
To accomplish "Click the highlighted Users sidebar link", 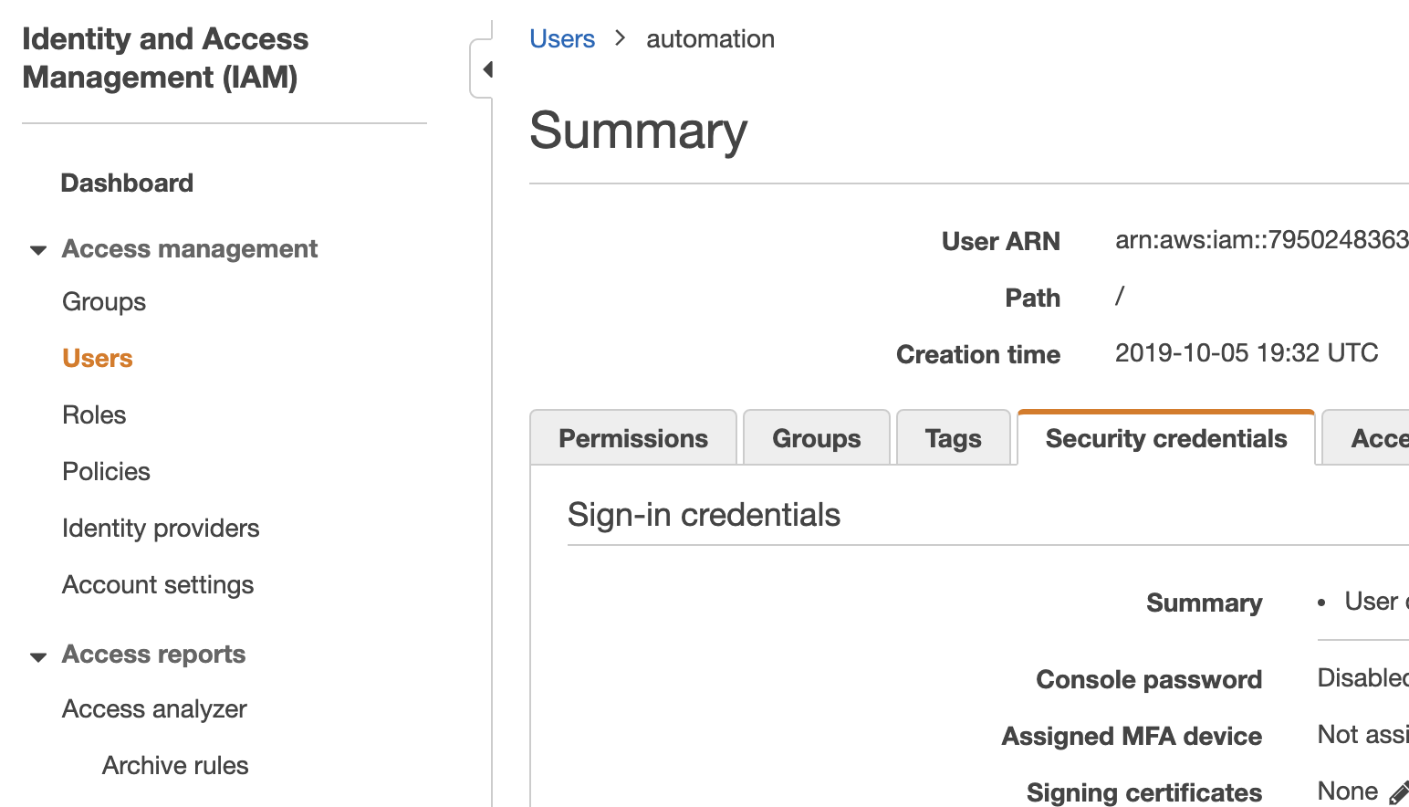I will (97, 358).
